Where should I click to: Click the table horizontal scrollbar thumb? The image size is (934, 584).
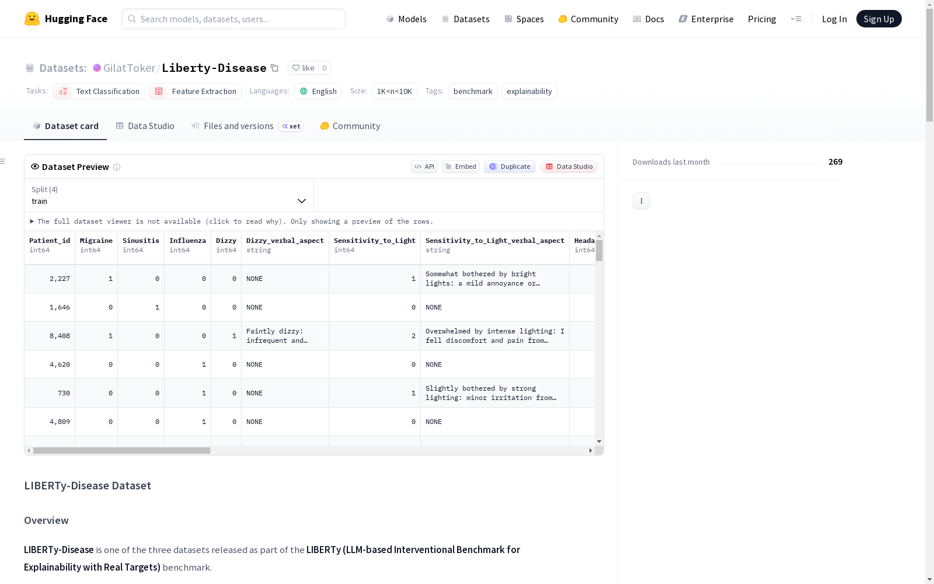[121, 450]
